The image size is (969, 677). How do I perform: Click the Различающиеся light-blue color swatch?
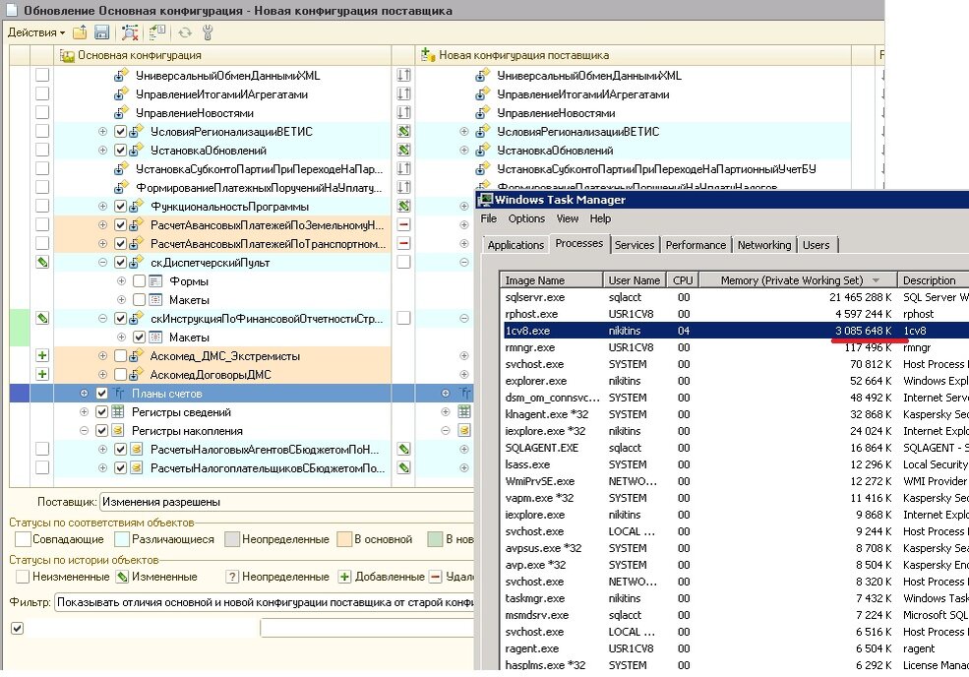[x=122, y=539]
